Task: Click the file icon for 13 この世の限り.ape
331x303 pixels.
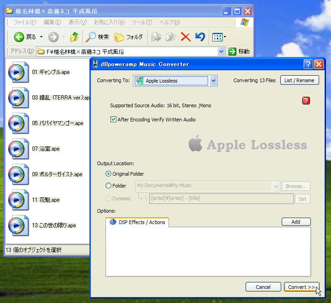Action: coord(19,225)
